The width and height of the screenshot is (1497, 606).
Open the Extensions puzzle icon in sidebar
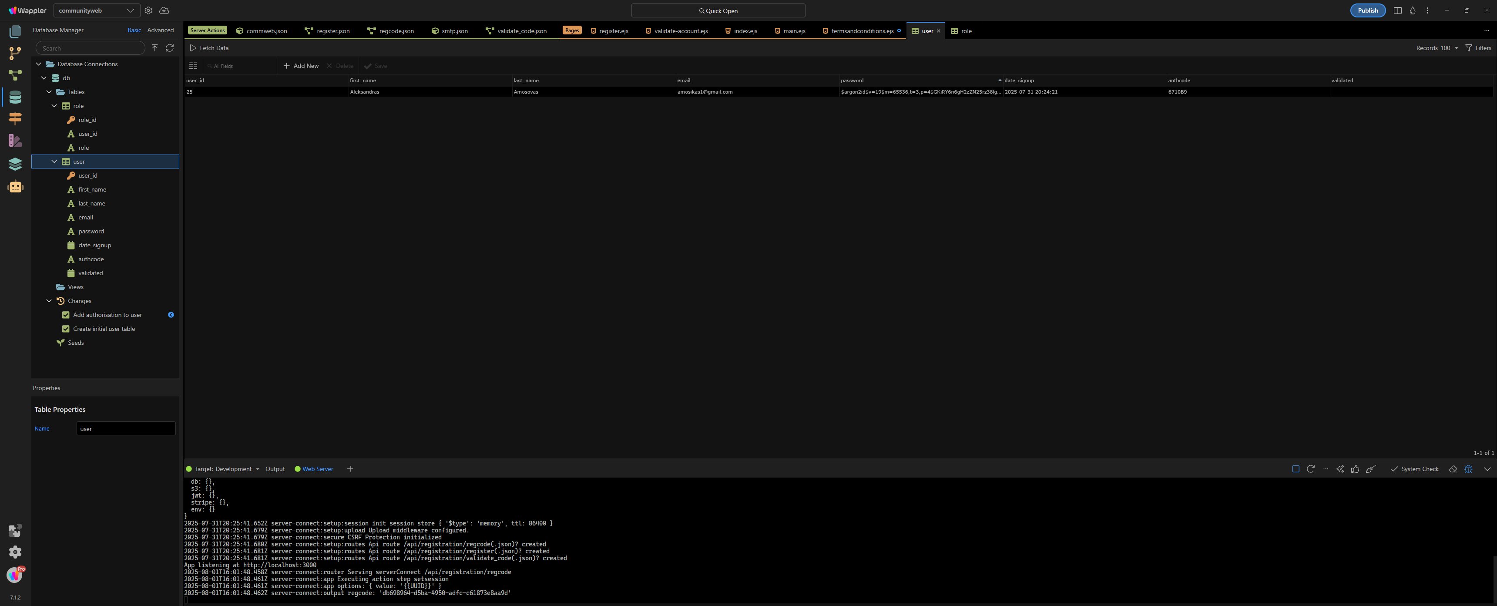15,530
